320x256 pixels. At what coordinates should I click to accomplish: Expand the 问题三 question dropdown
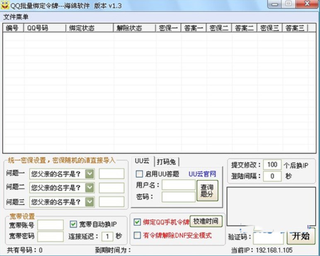(x=90, y=202)
